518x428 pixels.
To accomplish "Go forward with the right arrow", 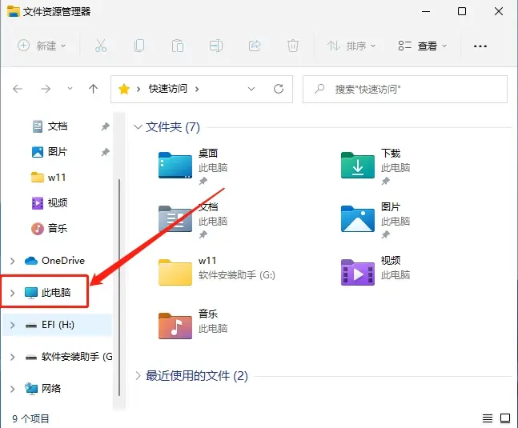I will click(46, 89).
